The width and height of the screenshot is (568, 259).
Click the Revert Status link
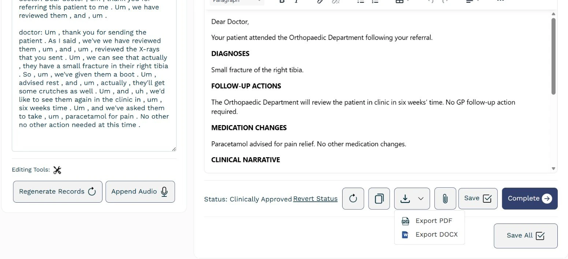(x=315, y=199)
